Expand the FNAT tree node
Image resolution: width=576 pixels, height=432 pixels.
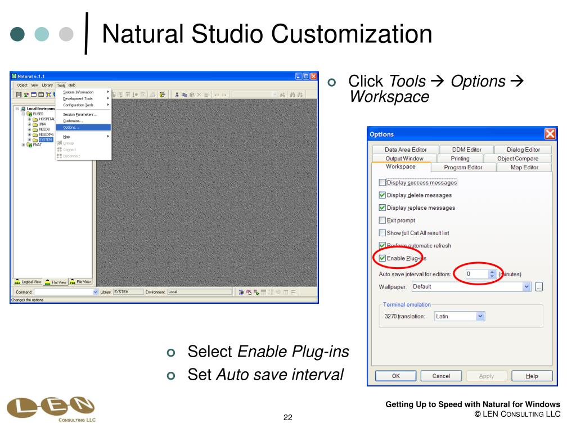click(x=23, y=145)
